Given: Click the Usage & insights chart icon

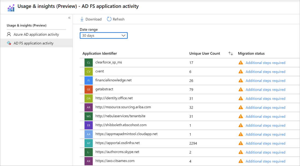Looking at the screenshot, I should (x=11, y=8).
